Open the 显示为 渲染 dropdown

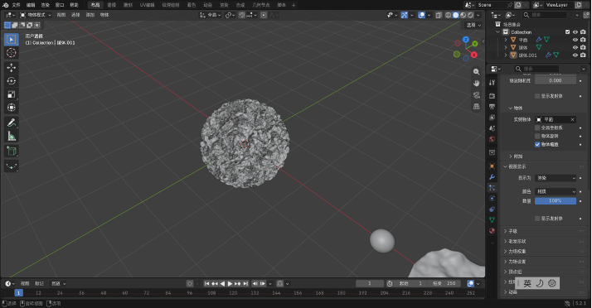(556, 178)
